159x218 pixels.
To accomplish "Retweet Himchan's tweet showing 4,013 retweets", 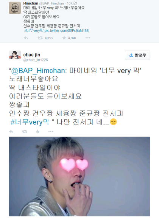I will (41, 38).
